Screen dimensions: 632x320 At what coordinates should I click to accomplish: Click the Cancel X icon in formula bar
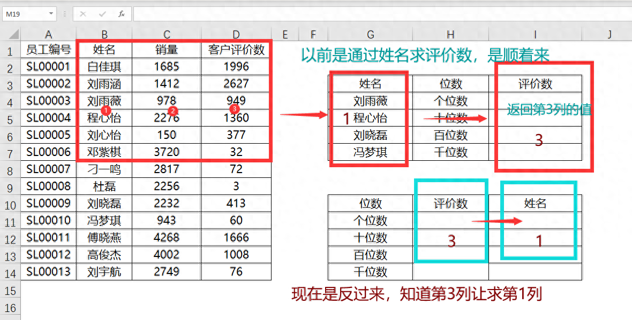pyautogui.click(x=83, y=14)
